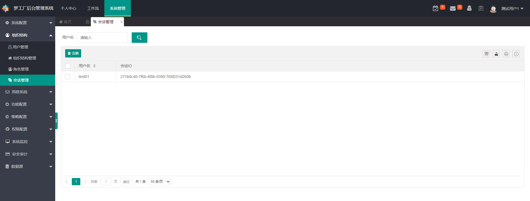Toggle the sidebar collapse handle
Screen dimensions: 530x201
(56, 121)
